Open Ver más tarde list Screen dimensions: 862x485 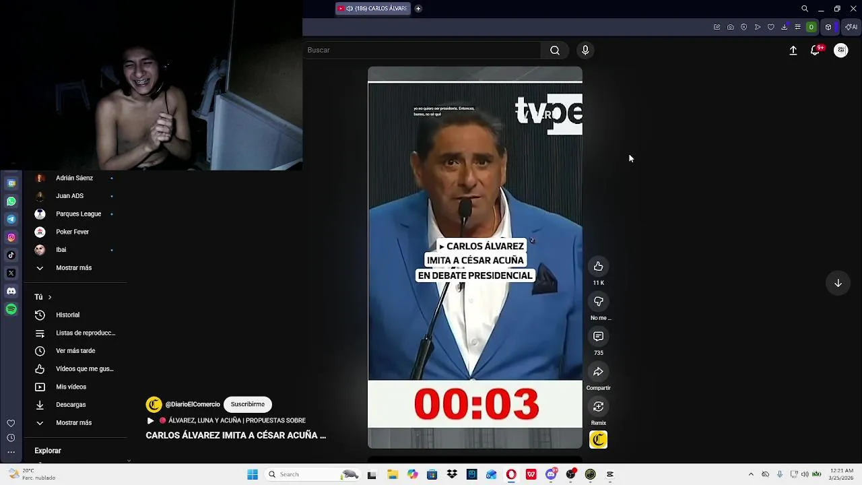pos(74,351)
